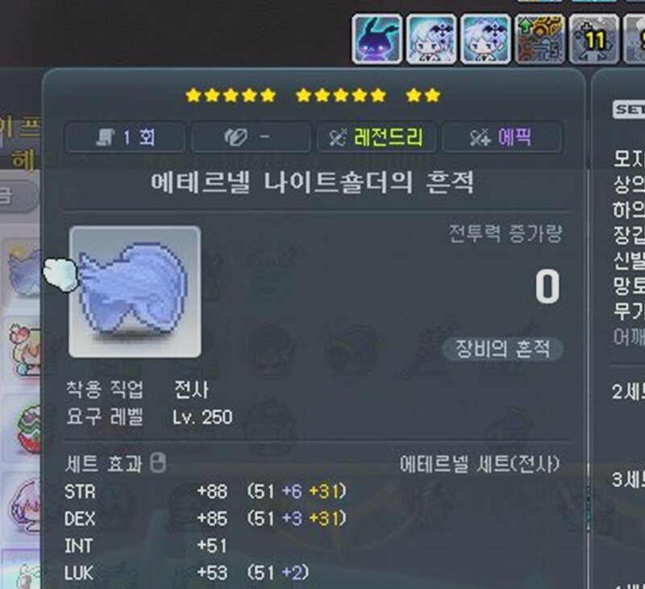
Task: Click the item title 에테르넬 나이트숄더의 흔적
Action: pyautogui.click(x=312, y=182)
